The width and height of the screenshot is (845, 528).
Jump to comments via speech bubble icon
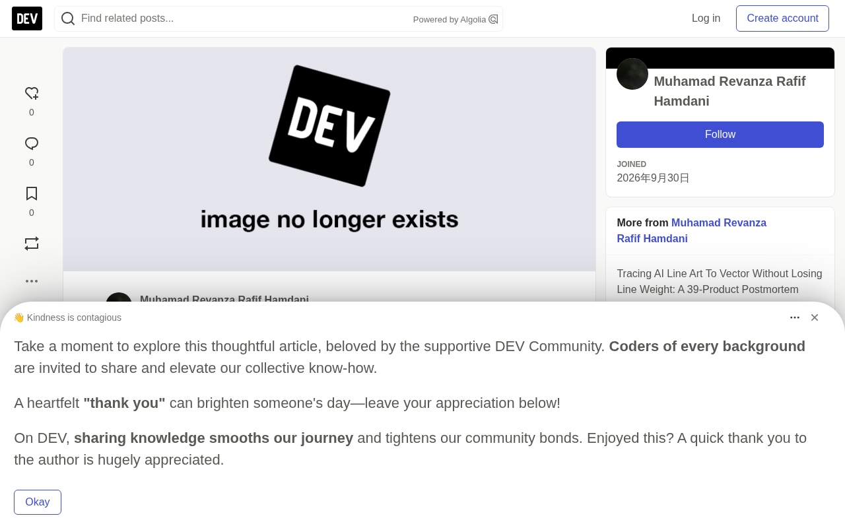32,143
